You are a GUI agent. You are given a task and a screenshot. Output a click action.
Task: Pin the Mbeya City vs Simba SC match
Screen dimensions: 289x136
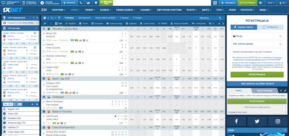pyautogui.click(x=44, y=33)
